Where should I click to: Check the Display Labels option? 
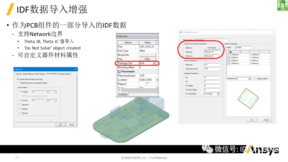pos(255,79)
